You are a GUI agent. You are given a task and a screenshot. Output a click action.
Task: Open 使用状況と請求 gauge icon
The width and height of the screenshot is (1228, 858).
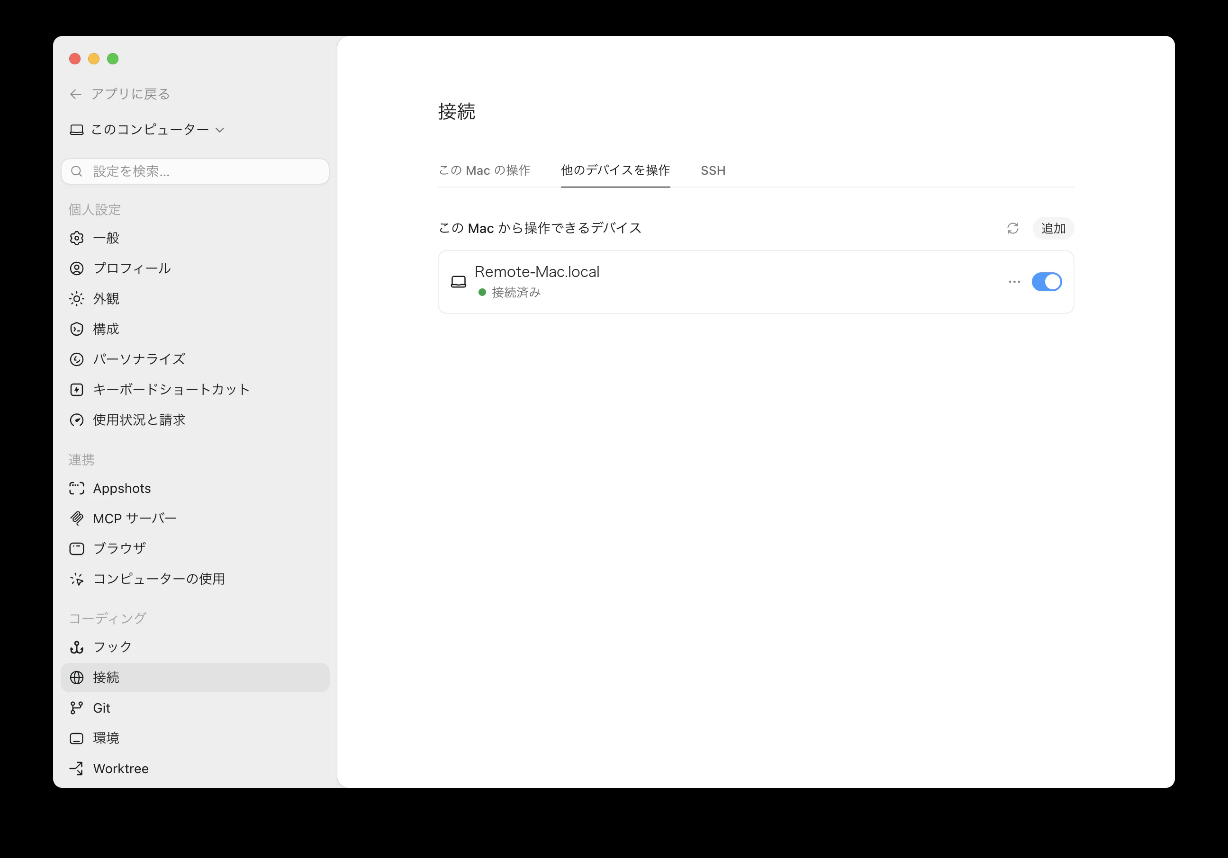pyautogui.click(x=76, y=420)
